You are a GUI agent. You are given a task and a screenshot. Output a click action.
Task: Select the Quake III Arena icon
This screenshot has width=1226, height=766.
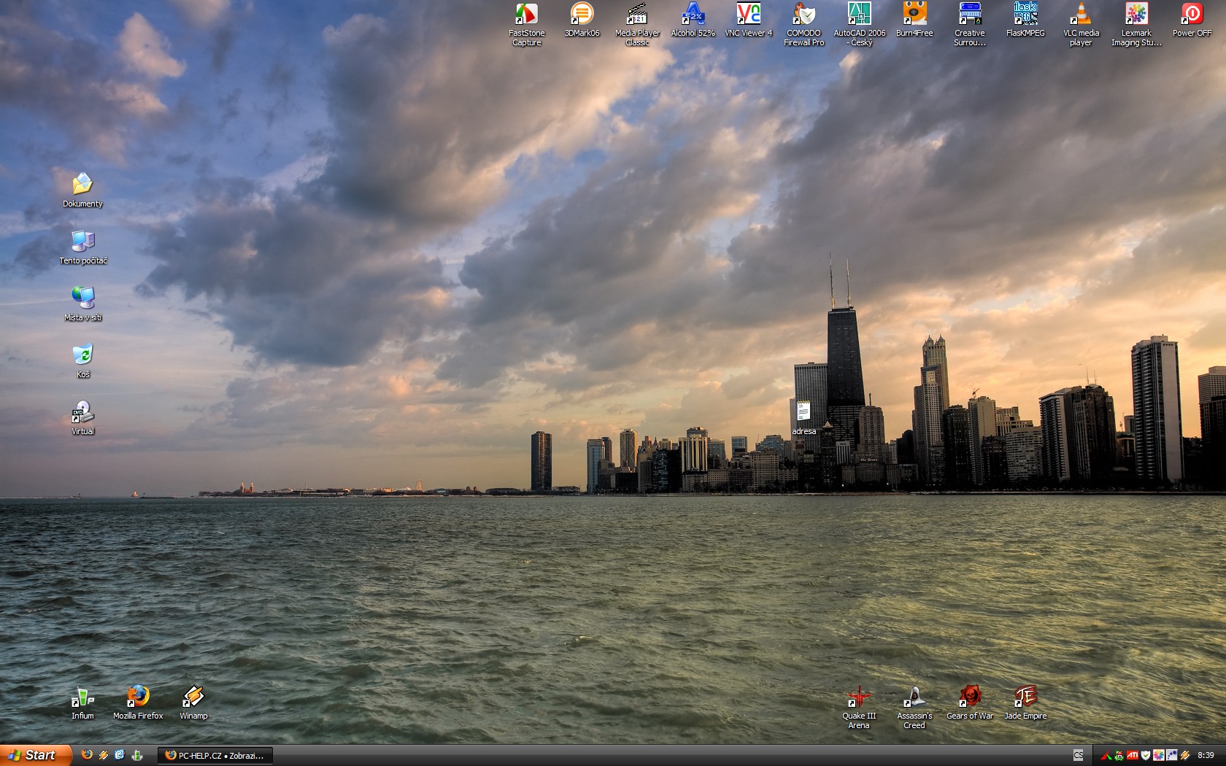coord(859,697)
